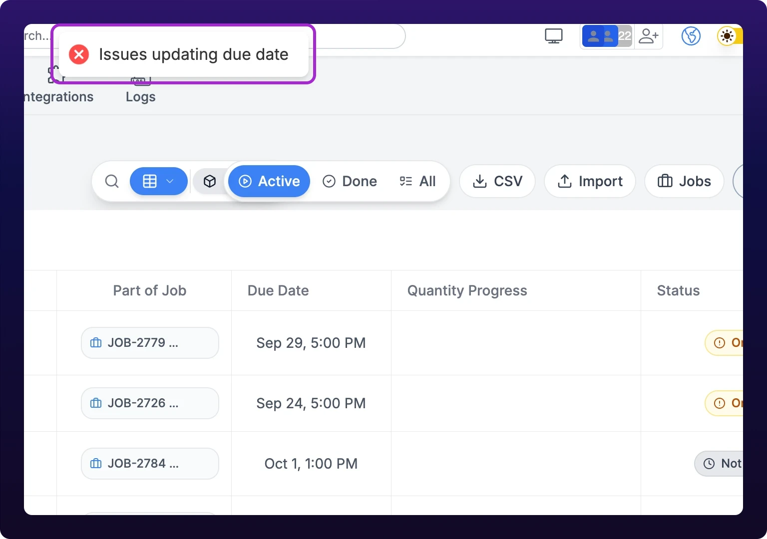Show the All items tab
The image size is (767, 539).
418,181
